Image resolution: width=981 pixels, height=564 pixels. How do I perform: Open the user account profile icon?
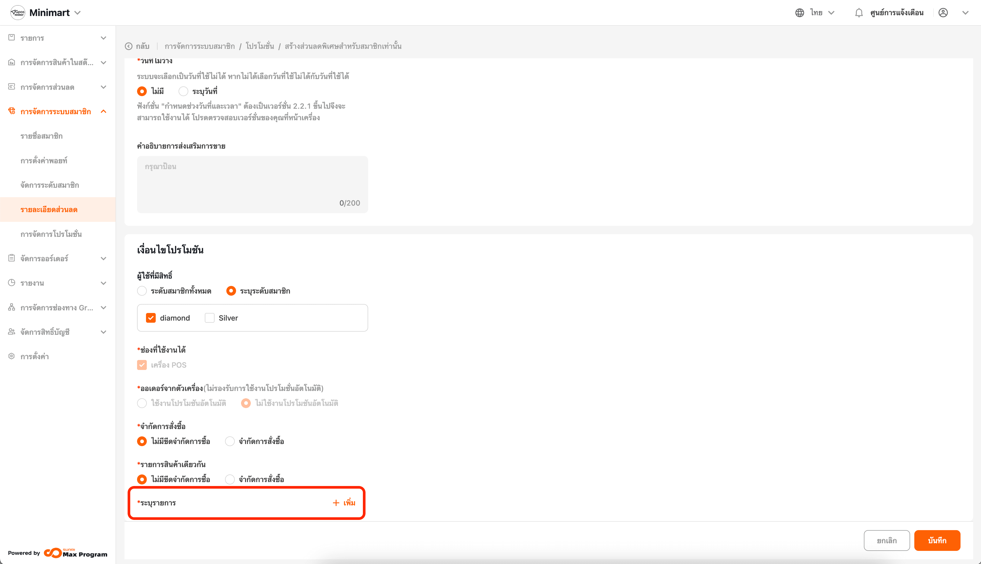[943, 13]
